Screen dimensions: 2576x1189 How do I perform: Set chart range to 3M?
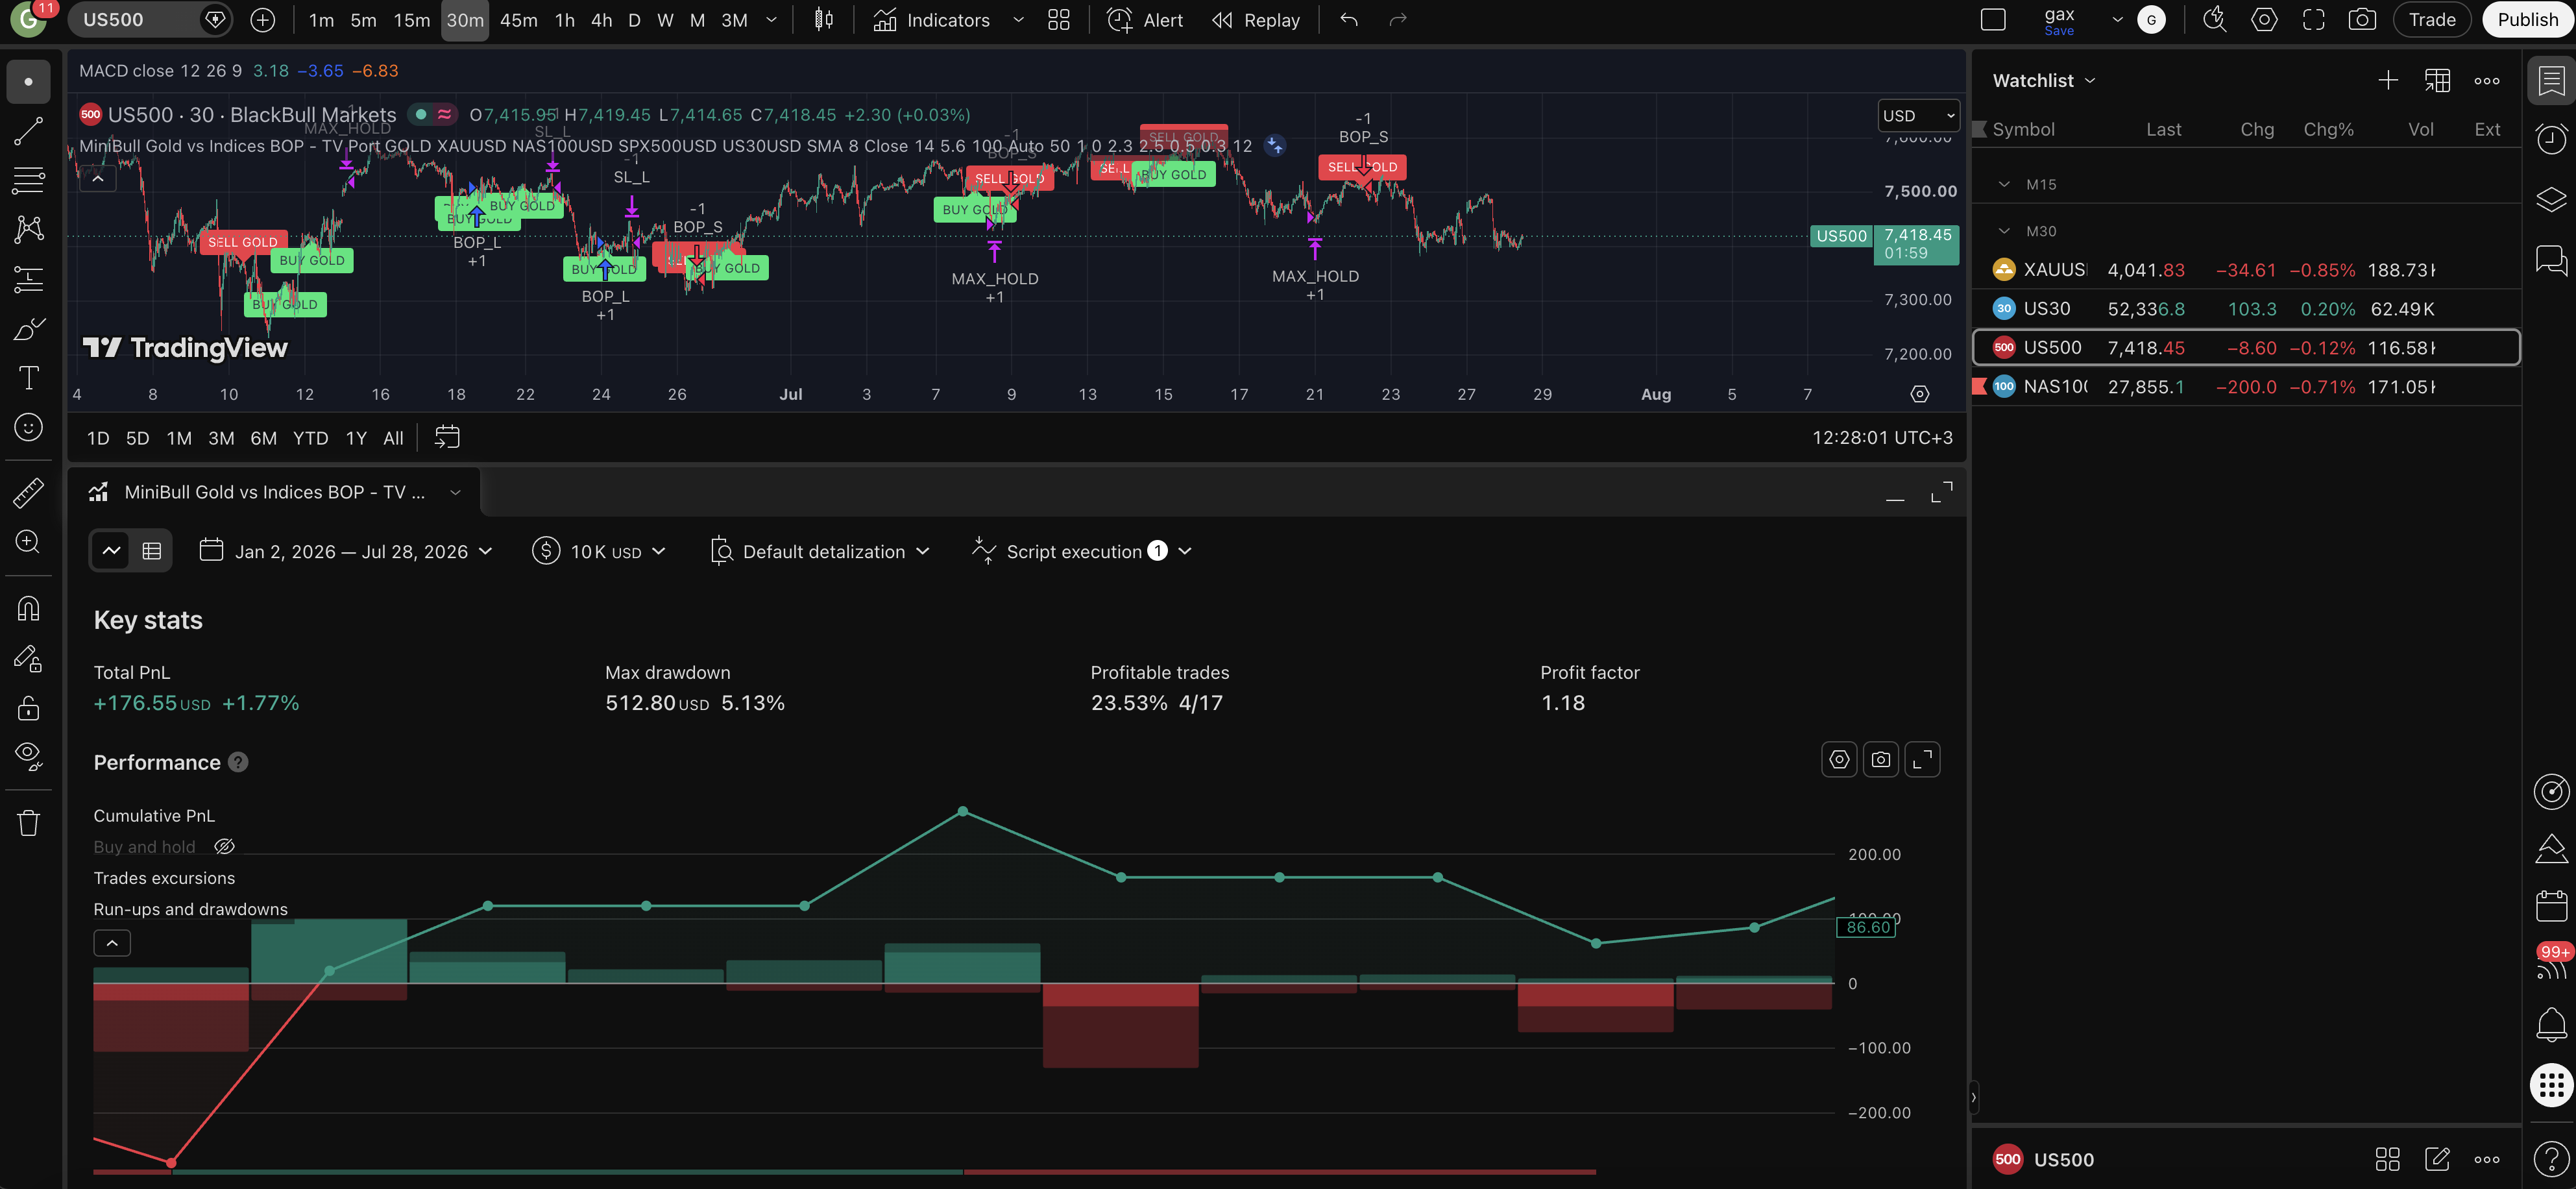(x=221, y=438)
